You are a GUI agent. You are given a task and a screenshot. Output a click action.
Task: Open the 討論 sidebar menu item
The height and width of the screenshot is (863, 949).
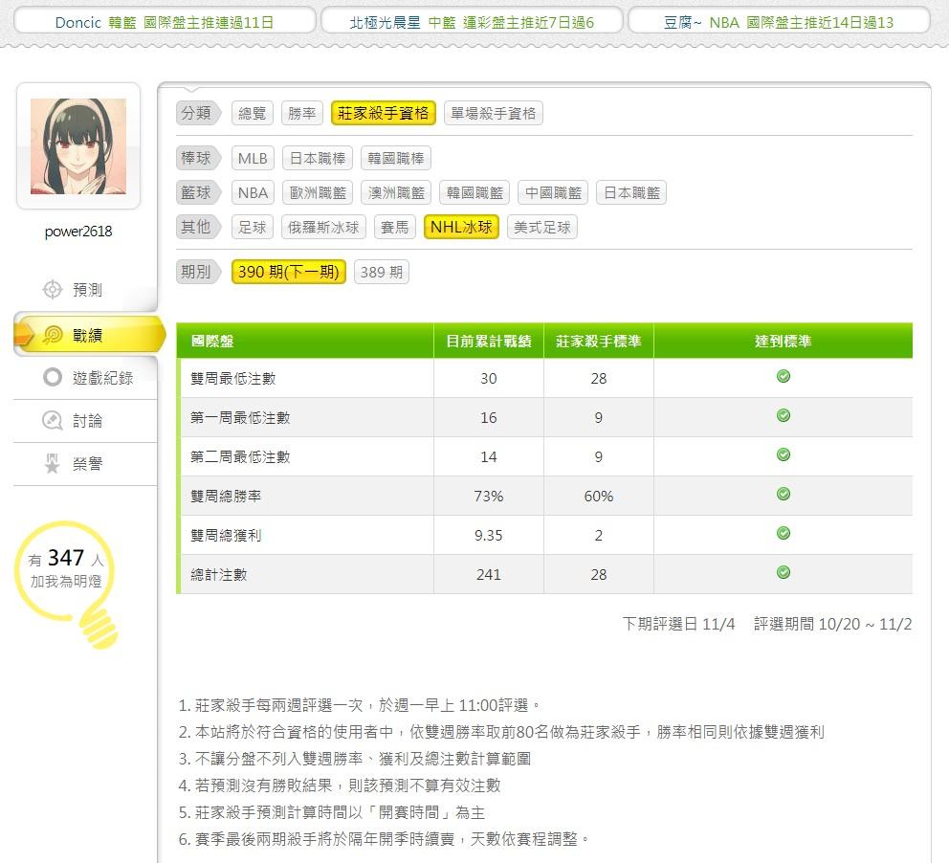pos(85,421)
